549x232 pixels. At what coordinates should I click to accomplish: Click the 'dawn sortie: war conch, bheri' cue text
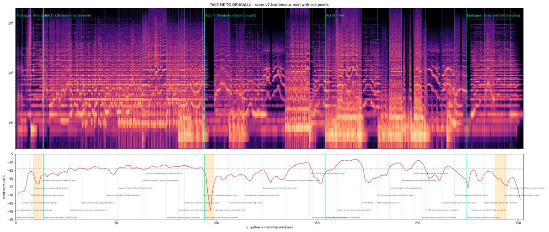coord(355,210)
